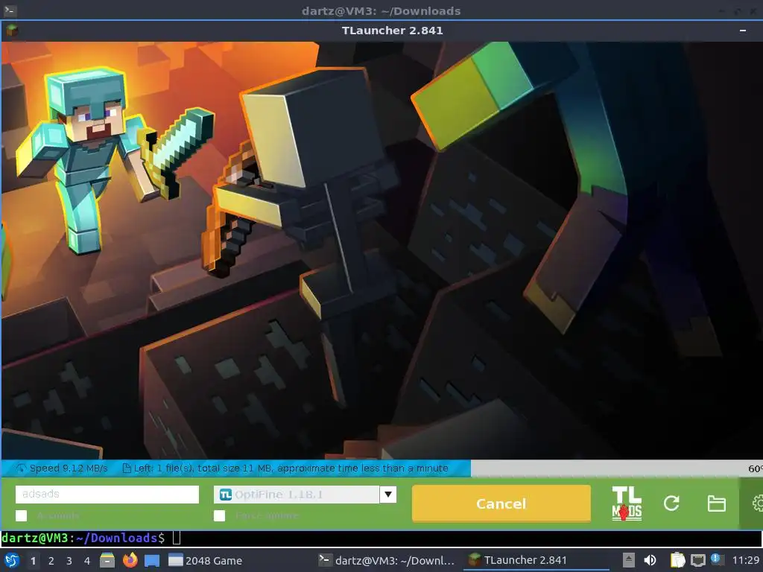Toggle the Accounts checkbox

point(22,515)
